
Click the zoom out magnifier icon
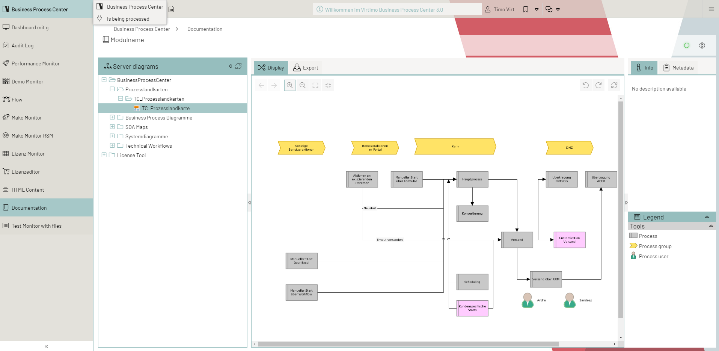302,85
